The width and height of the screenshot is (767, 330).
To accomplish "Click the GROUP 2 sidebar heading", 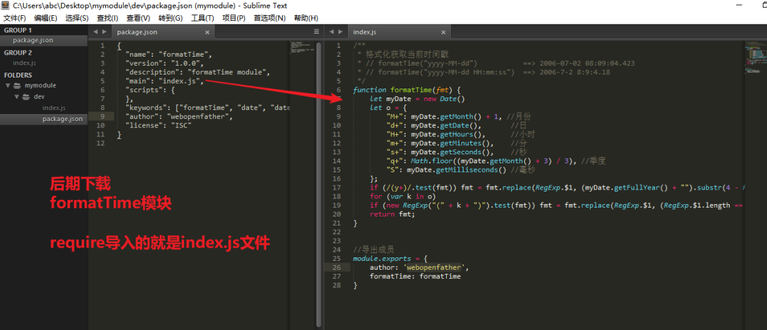I will pyautogui.click(x=18, y=53).
